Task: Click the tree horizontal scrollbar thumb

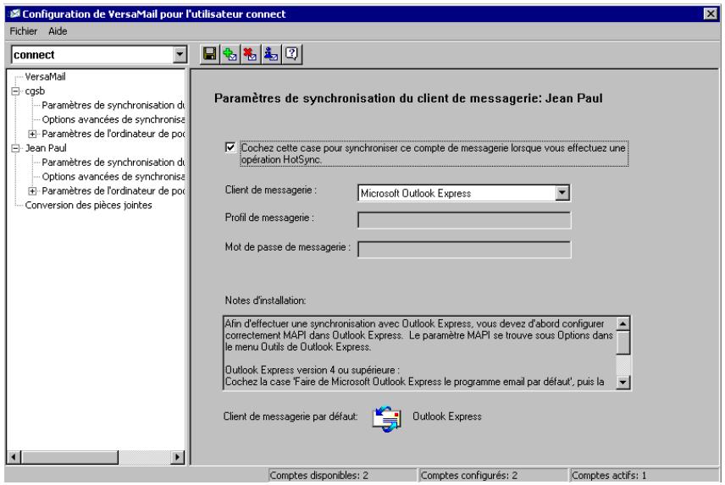Action: (x=69, y=457)
